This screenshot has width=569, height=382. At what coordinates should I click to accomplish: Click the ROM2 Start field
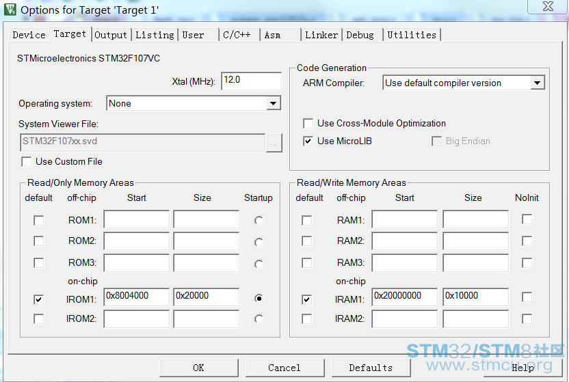click(x=137, y=241)
